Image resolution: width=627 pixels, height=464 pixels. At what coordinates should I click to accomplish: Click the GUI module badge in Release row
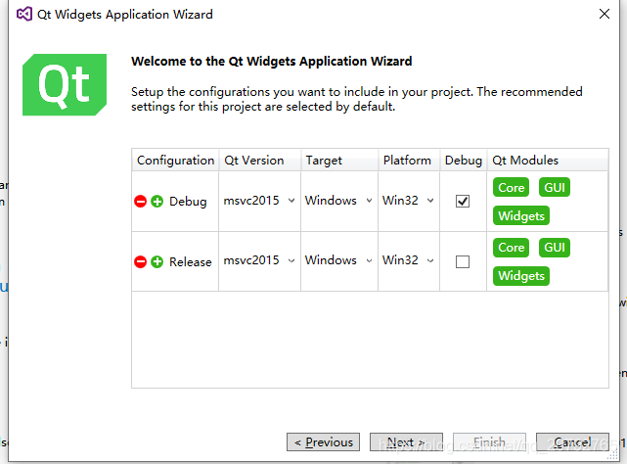(555, 248)
